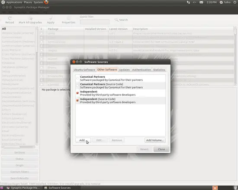Click Mark All Upgrades icon in Synaptic
Image resolution: width=238 pixels, height=190 pixels.
[x=30, y=20]
